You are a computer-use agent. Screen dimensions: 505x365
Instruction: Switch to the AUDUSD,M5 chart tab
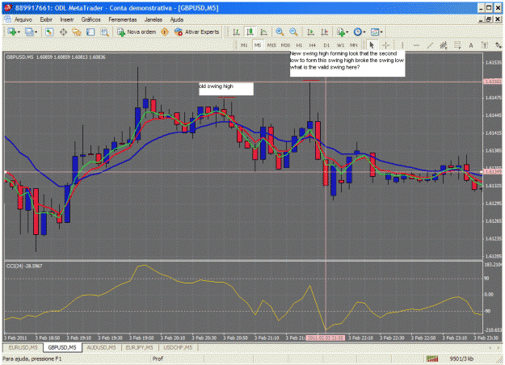[x=101, y=347]
